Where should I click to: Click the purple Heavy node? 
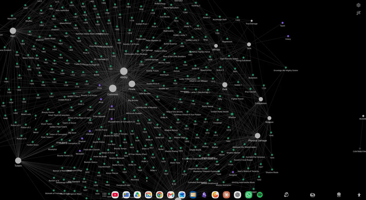(x=288, y=36)
